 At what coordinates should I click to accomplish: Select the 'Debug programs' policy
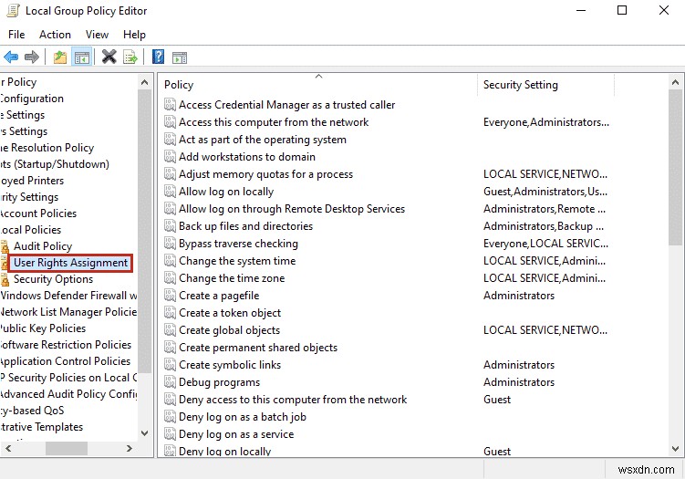pos(219,382)
